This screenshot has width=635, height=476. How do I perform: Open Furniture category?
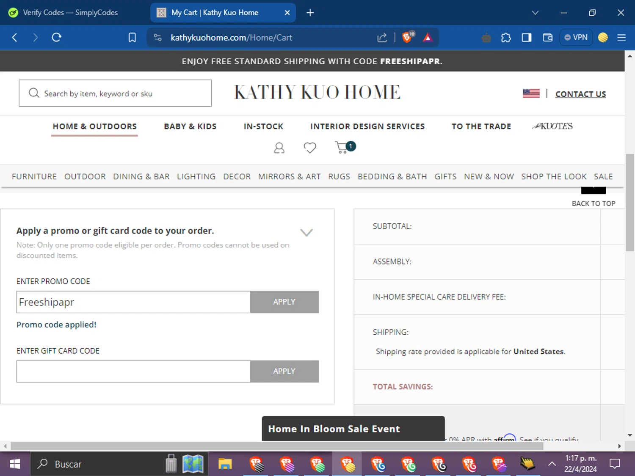pos(34,176)
